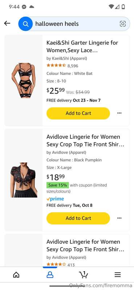Add Kaei&Shi Garter Lingerie to cart
This screenshot has height=290, width=134.
tap(78, 113)
